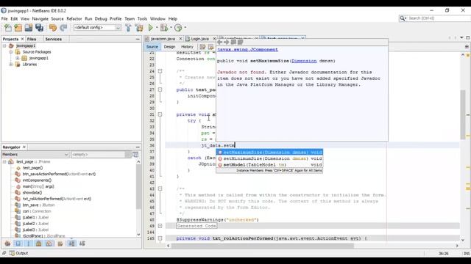The height and width of the screenshot is (264, 471).
Task: Minimize the Projects panel group
Action: [138, 39]
